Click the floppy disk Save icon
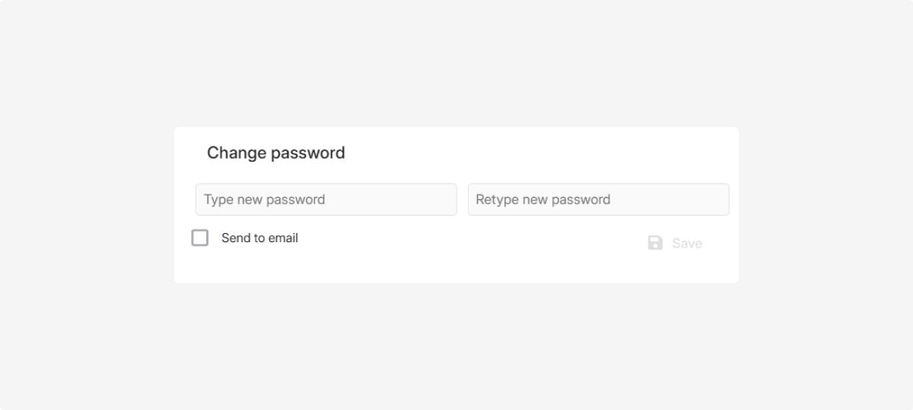The height and width of the screenshot is (410, 913). (655, 243)
